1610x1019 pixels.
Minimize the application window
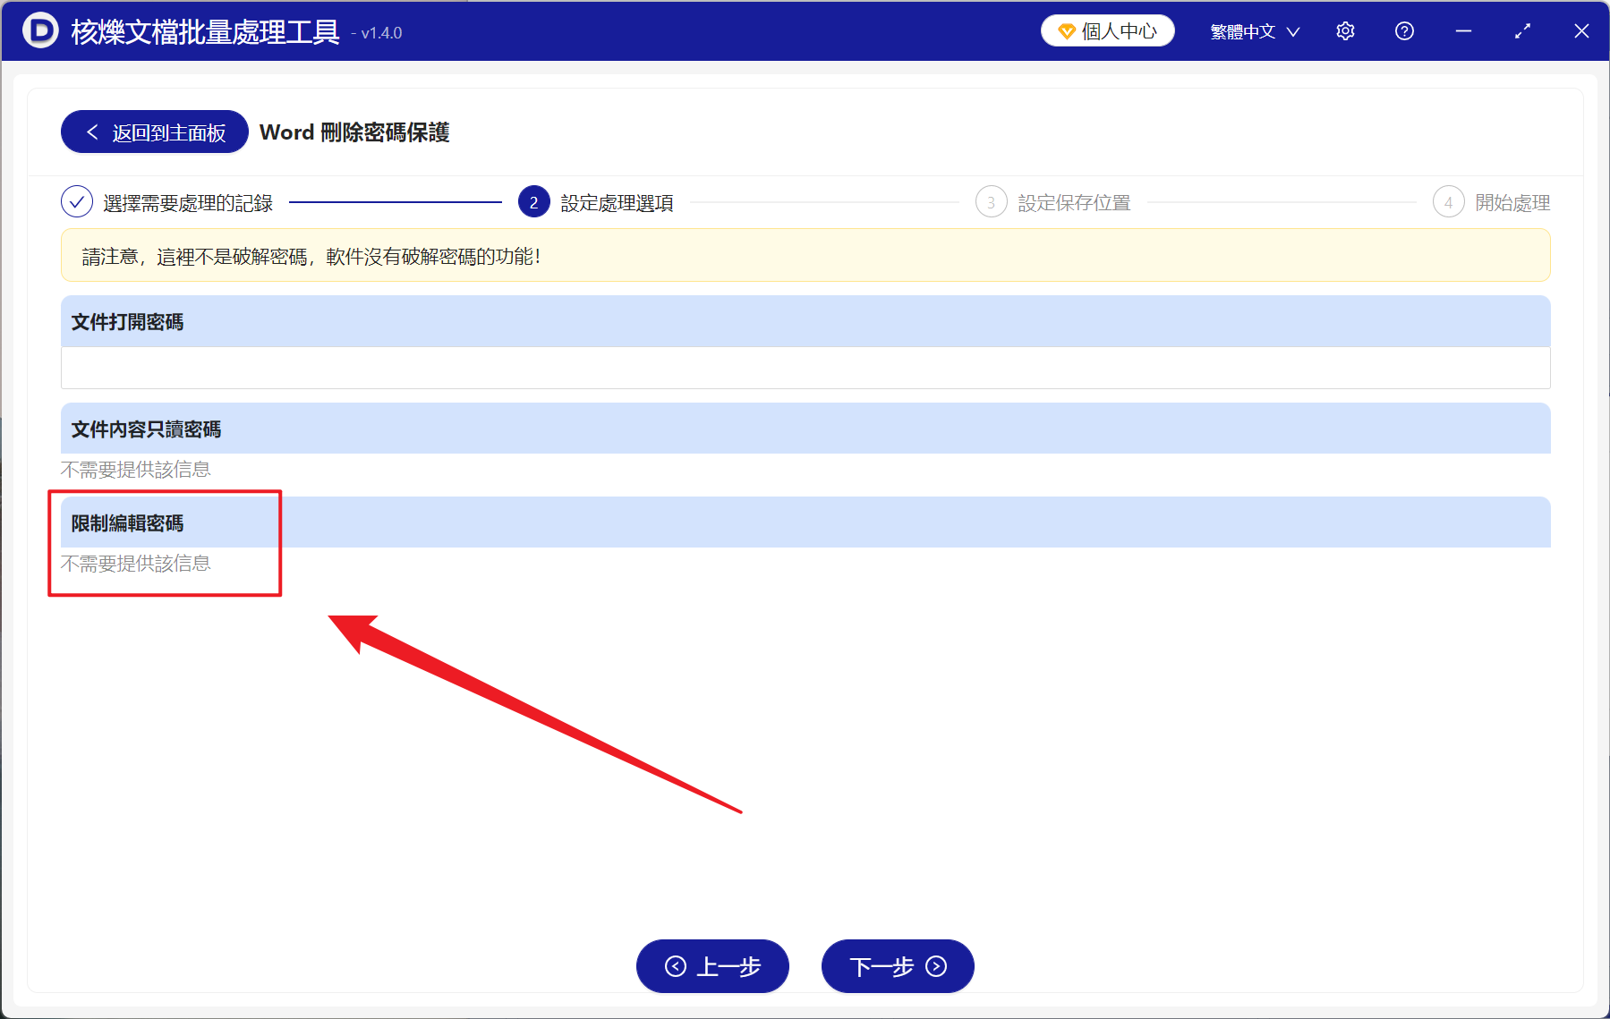coord(1463,31)
